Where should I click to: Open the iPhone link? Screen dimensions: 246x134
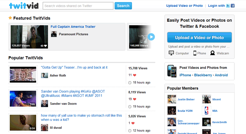185,75
